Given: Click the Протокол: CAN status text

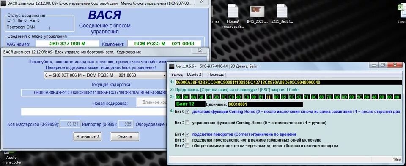Looking at the screenshot, I should [20, 27].
